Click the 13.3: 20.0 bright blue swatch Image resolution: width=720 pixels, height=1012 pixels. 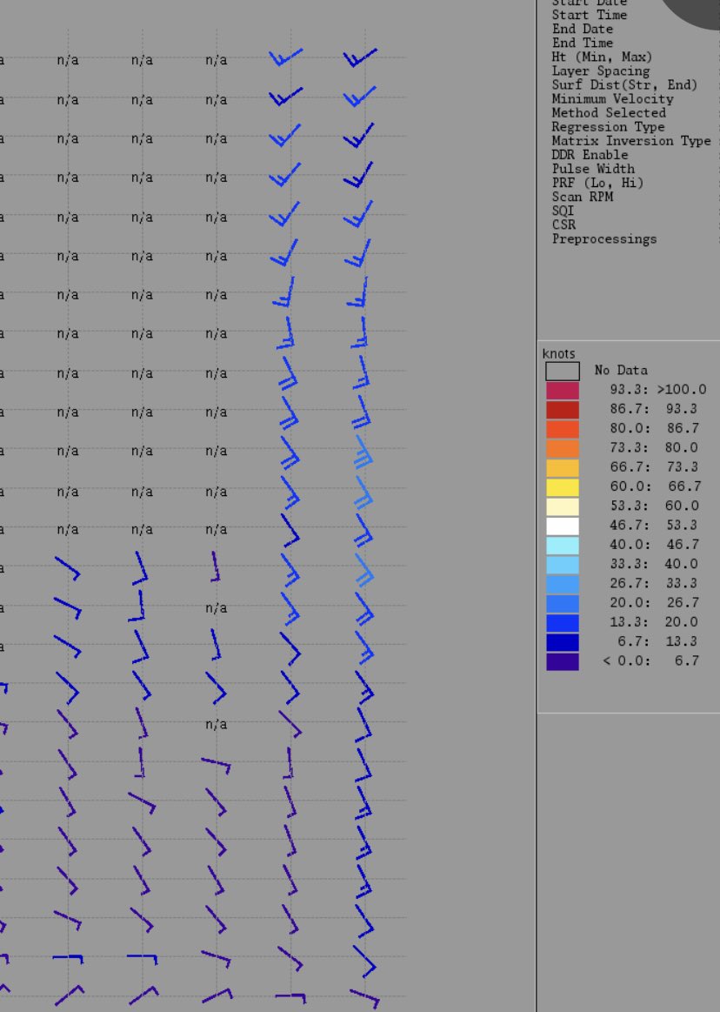(x=563, y=623)
